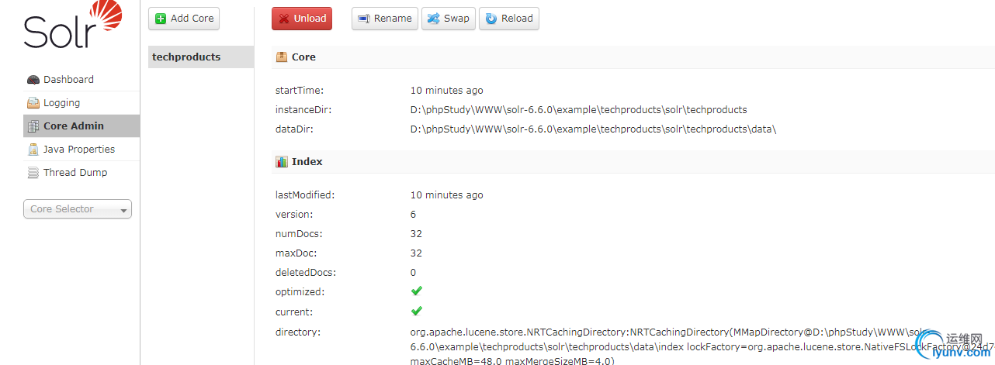Click the Core section header
Viewport: 995px width, 365px height.
[x=633, y=57]
